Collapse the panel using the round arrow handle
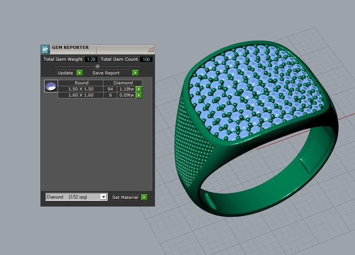The image size is (355, 255). 98,66
